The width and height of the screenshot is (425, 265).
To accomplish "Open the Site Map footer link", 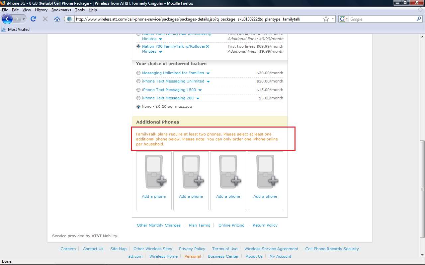I will (119, 249).
